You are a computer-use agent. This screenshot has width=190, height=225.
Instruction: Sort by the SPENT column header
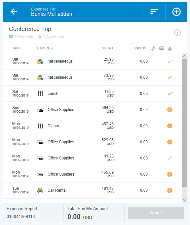tap(108, 48)
